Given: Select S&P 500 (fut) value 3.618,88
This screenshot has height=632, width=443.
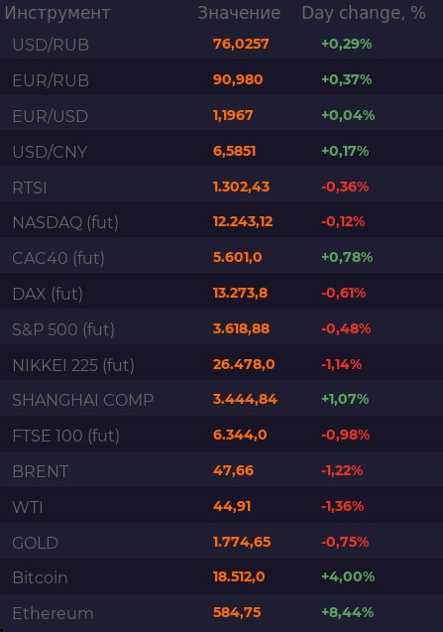Looking at the screenshot, I should [x=241, y=328].
